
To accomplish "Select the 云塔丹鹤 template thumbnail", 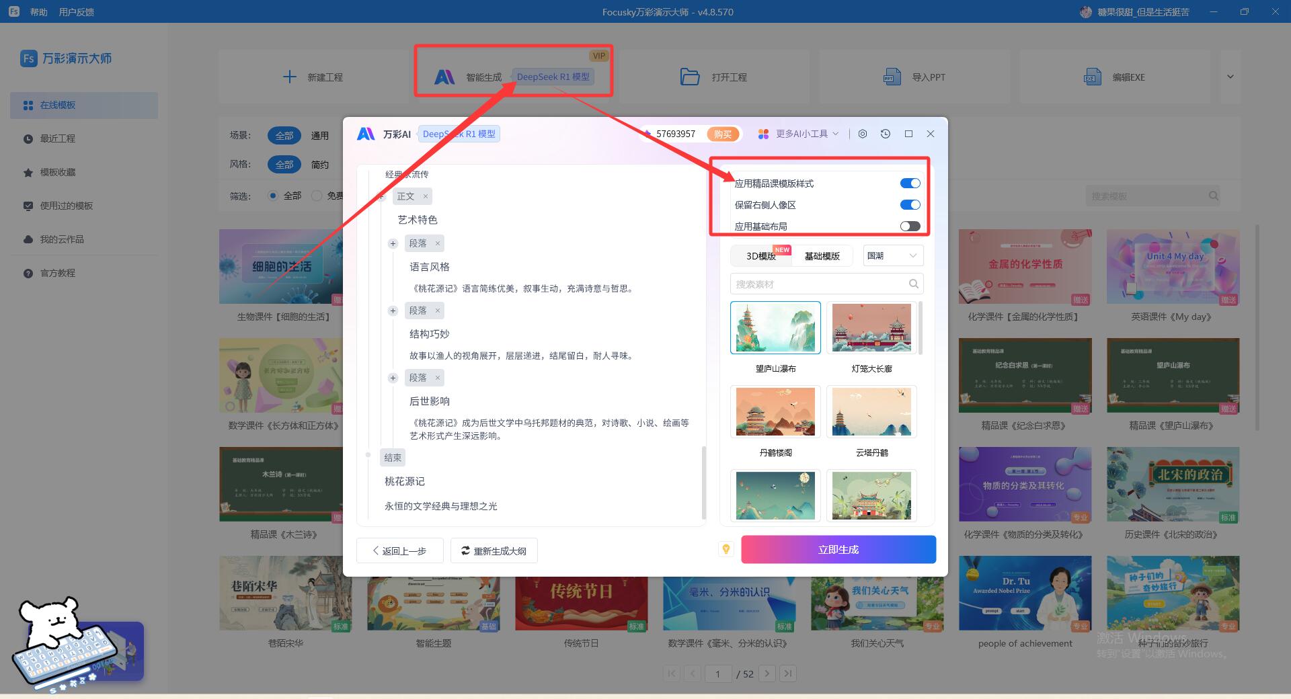I will point(871,411).
